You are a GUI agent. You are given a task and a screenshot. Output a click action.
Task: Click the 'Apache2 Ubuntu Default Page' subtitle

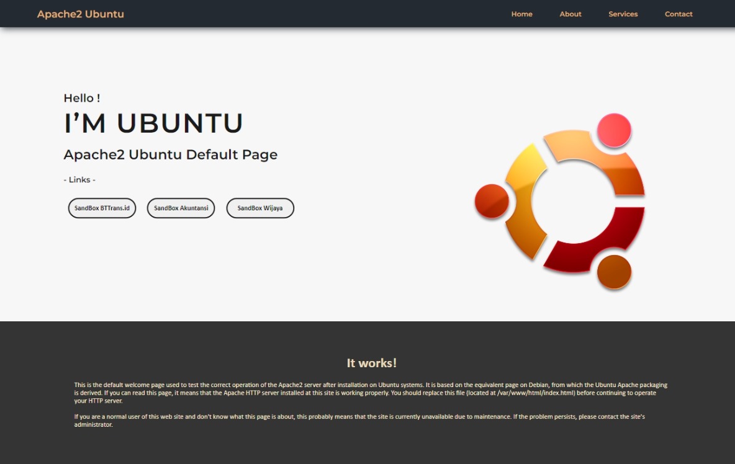tap(170, 154)
